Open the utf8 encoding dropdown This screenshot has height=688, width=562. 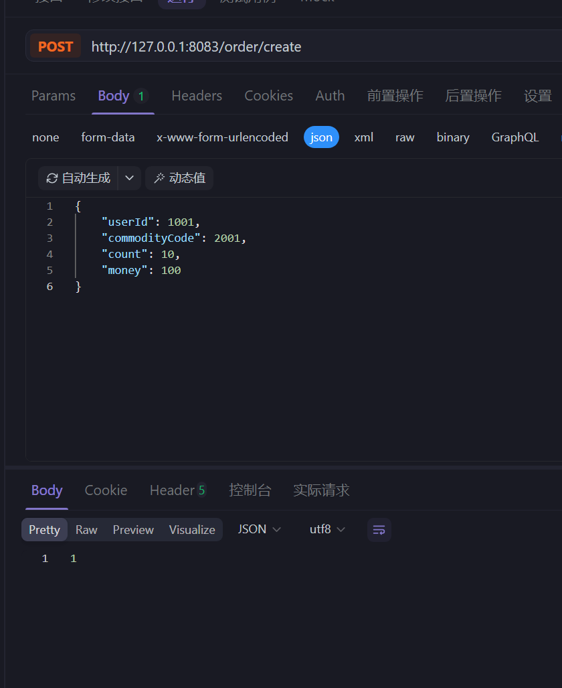(327, 529)
